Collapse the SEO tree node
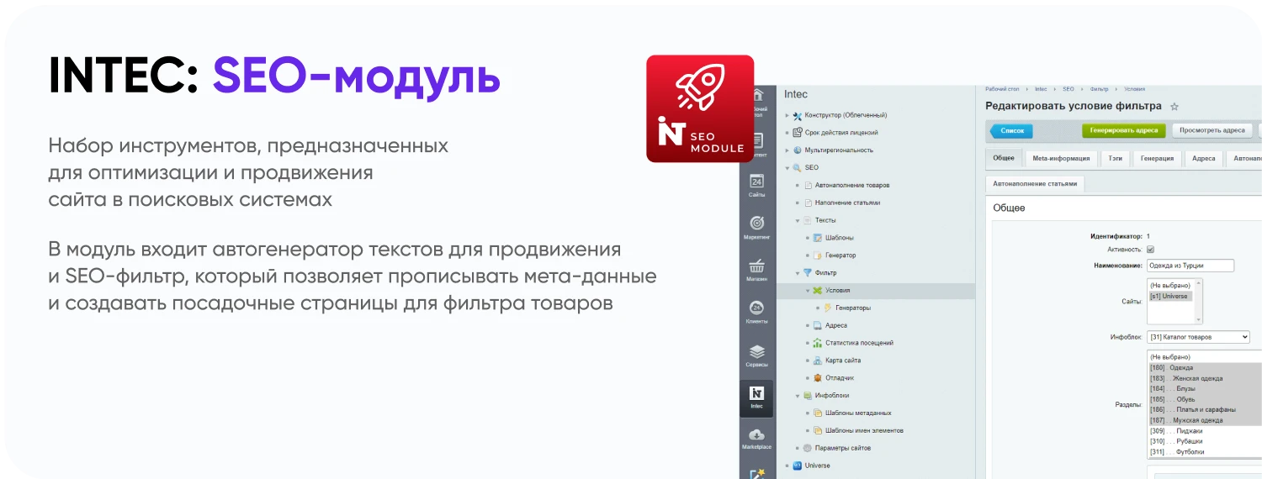This screenshot has height=479, width=1262. coord(787,168)
